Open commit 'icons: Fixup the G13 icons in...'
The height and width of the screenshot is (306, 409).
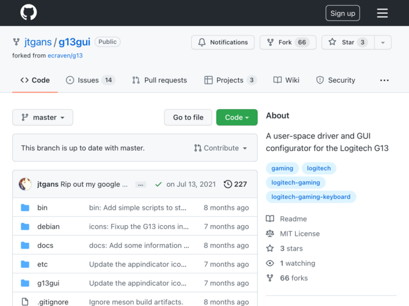click(x=139, y=226)
